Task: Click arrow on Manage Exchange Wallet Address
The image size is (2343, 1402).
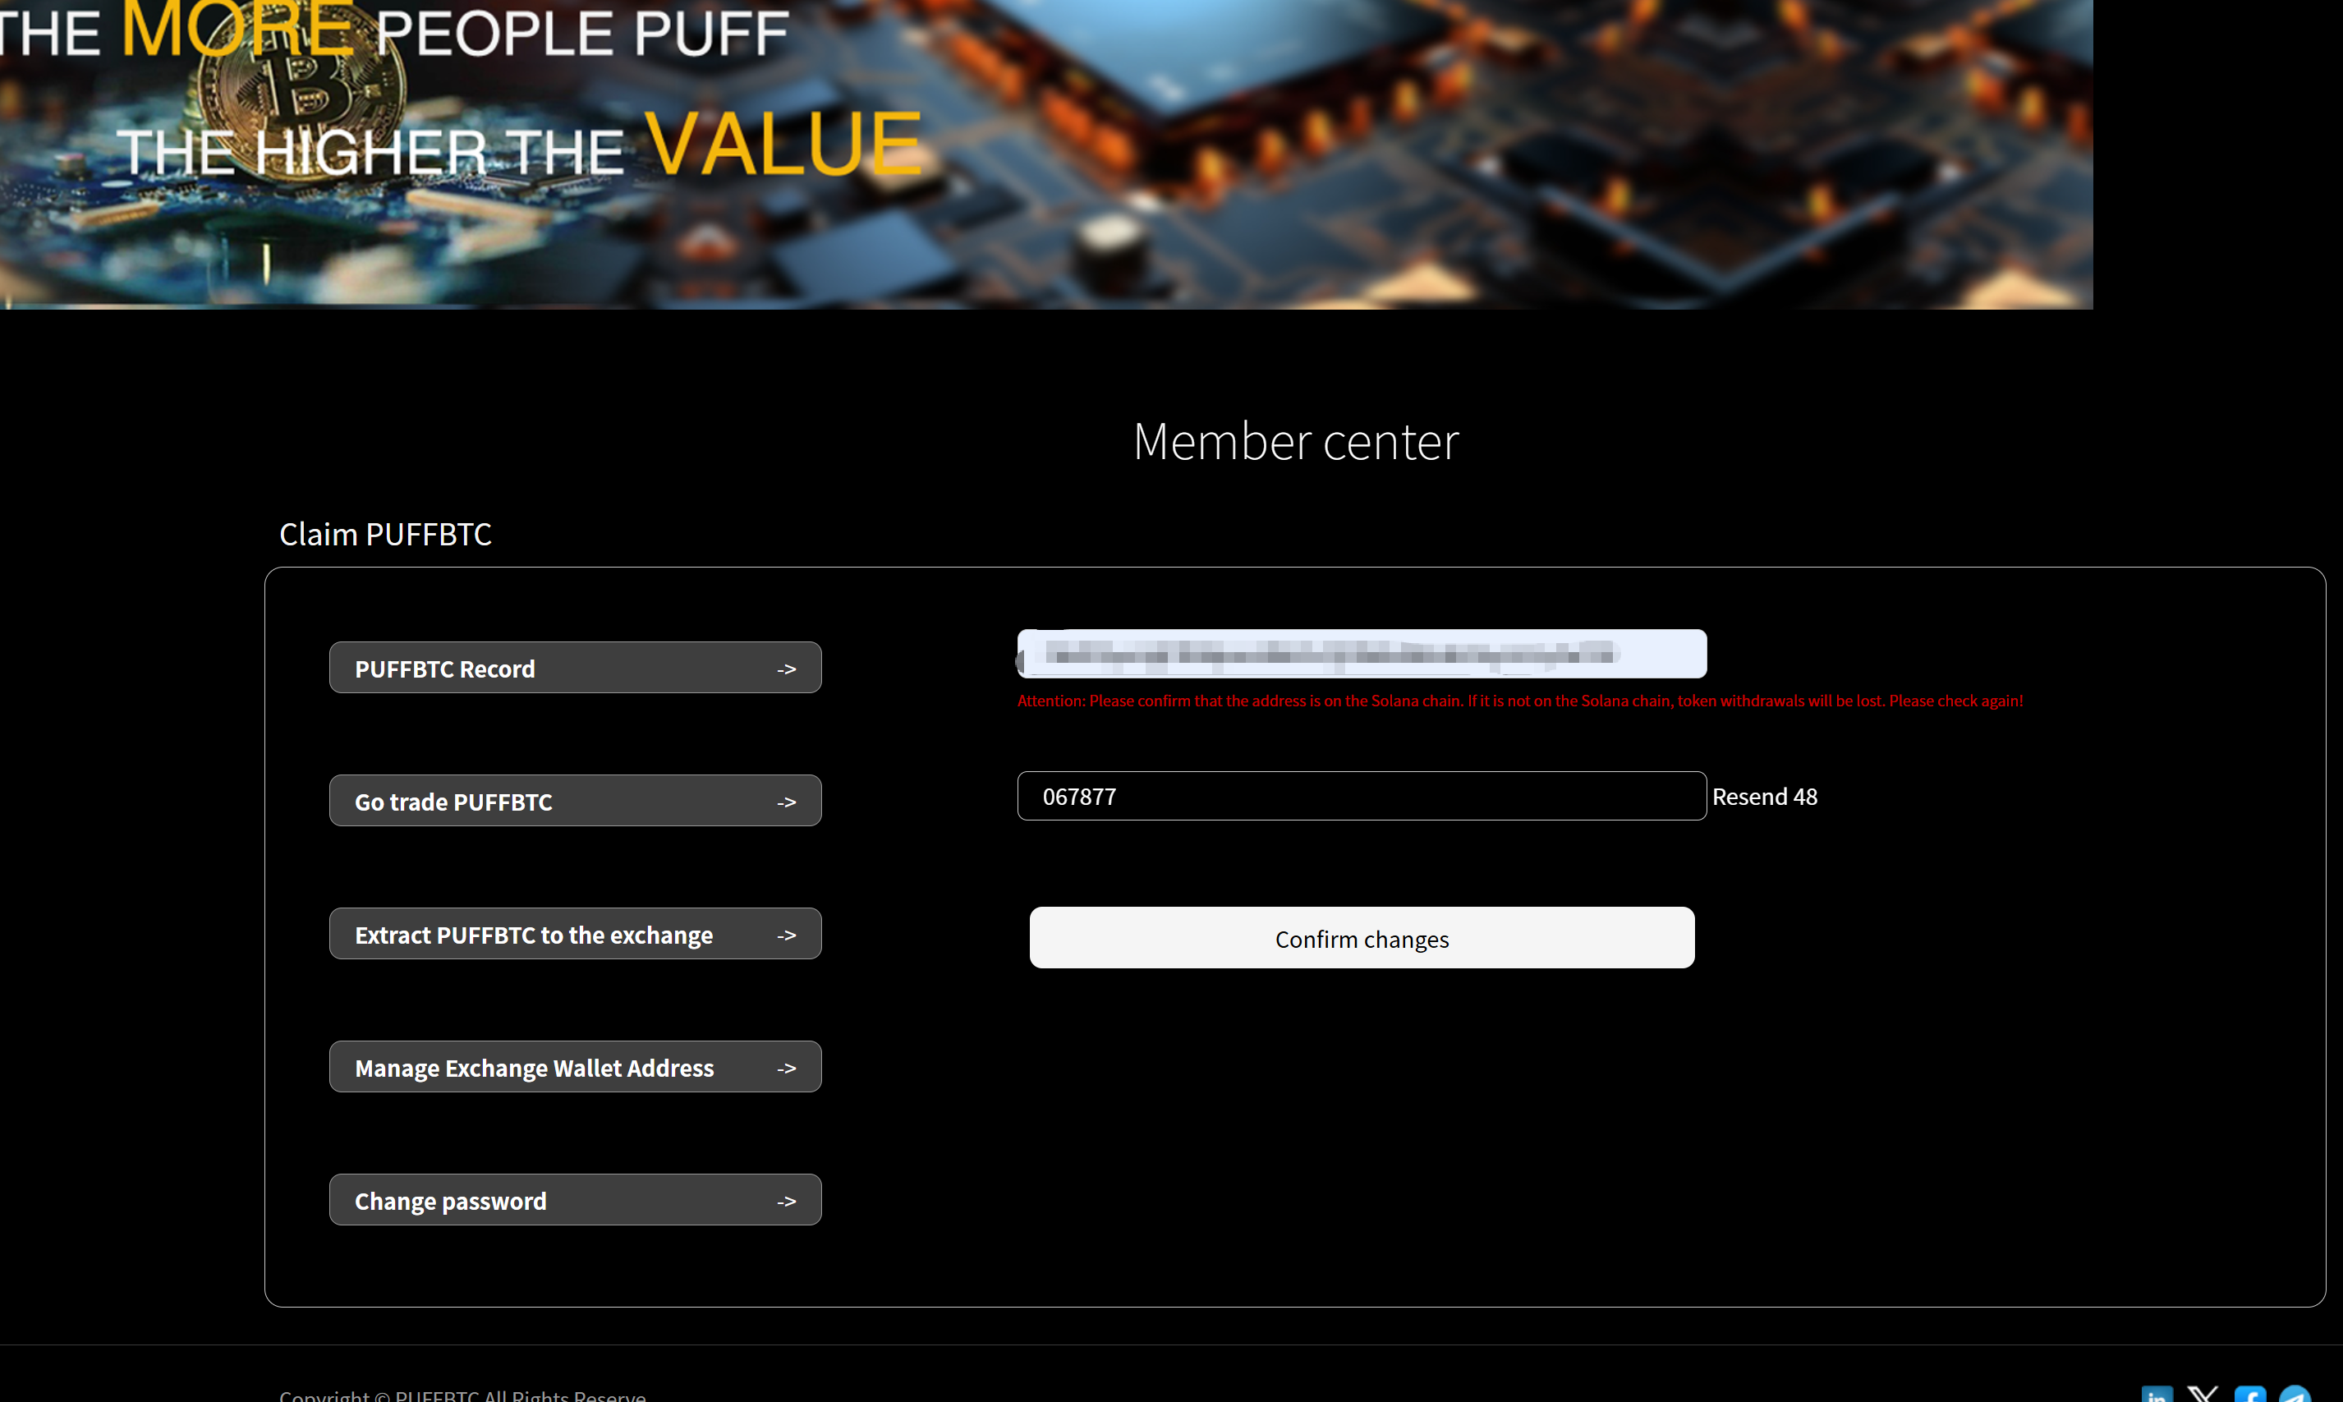Action: click(x=786, y=1069)
